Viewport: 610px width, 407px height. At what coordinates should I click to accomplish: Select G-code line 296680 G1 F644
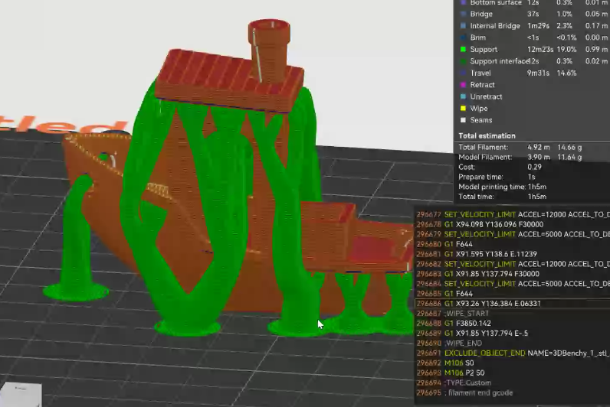pyautogui.click(x=513, y=244)
